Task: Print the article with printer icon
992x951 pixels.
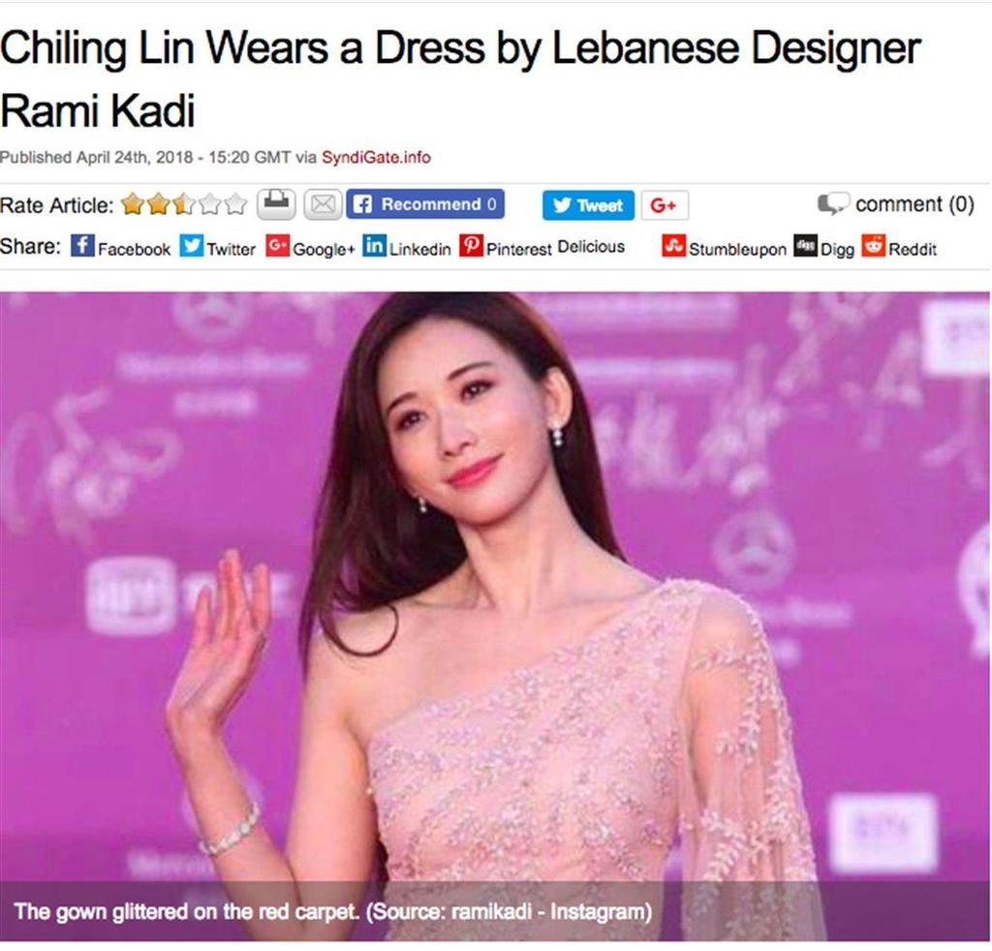Action: point(276,204)
